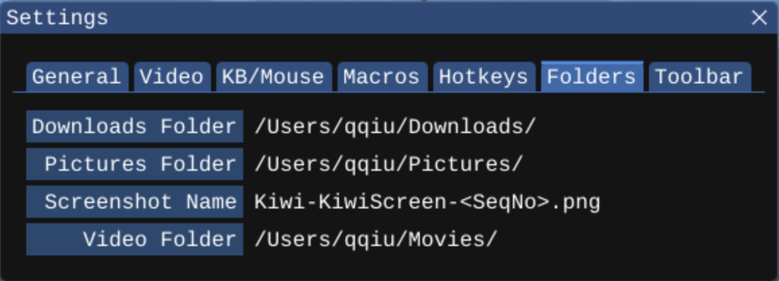The width and height of the screenshot is (779, 281).
Task: Select the KB/Mouse tab
Action: coord(273,77)
